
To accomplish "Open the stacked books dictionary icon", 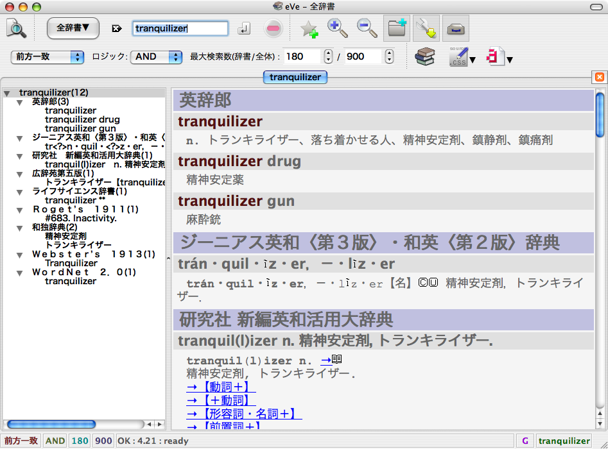I will (x=425, y=56).
